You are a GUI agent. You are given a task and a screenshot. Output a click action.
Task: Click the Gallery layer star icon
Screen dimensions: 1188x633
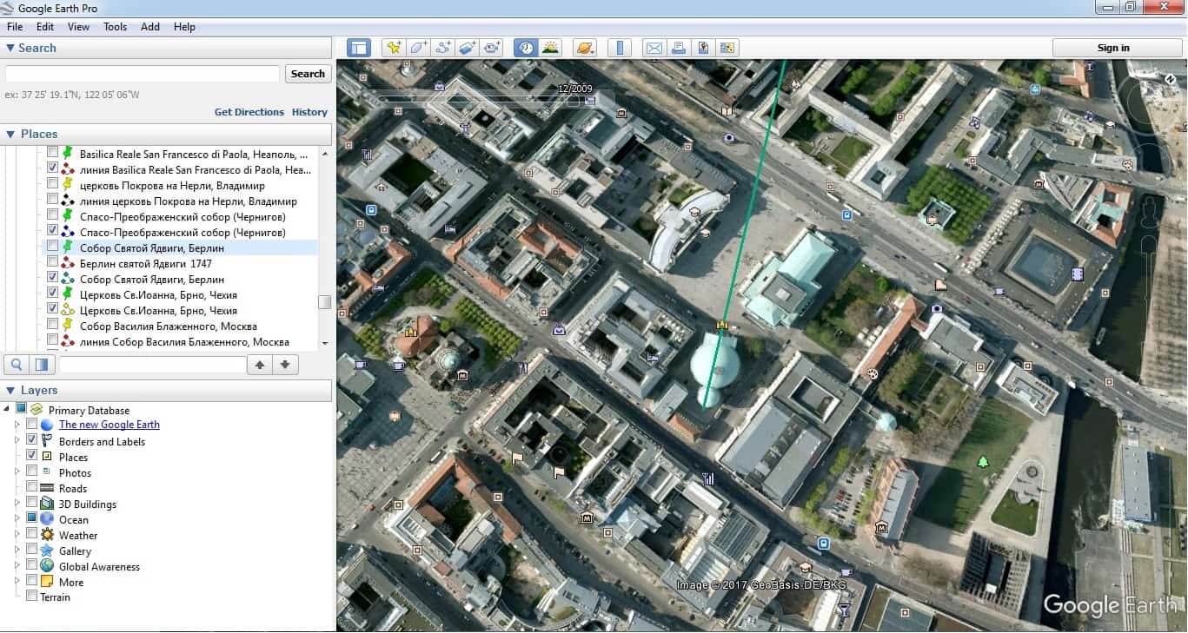[x=47, y=551]
